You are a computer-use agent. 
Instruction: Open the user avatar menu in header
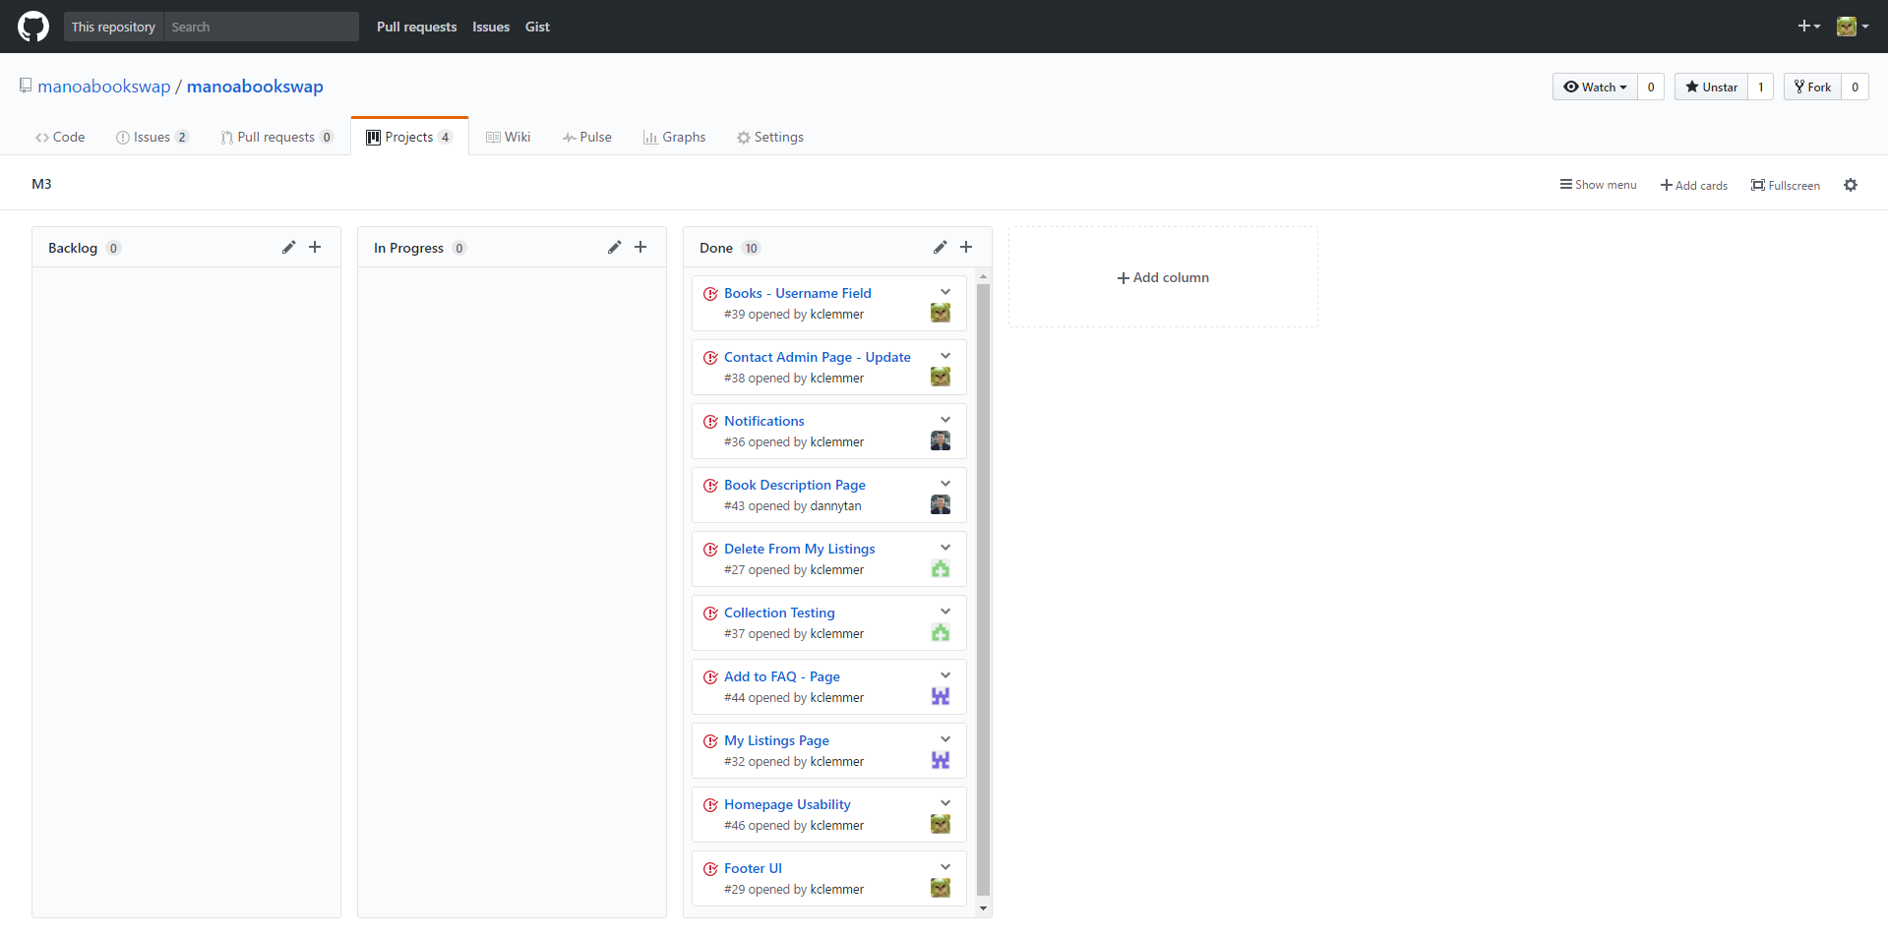pos(1853,27)
